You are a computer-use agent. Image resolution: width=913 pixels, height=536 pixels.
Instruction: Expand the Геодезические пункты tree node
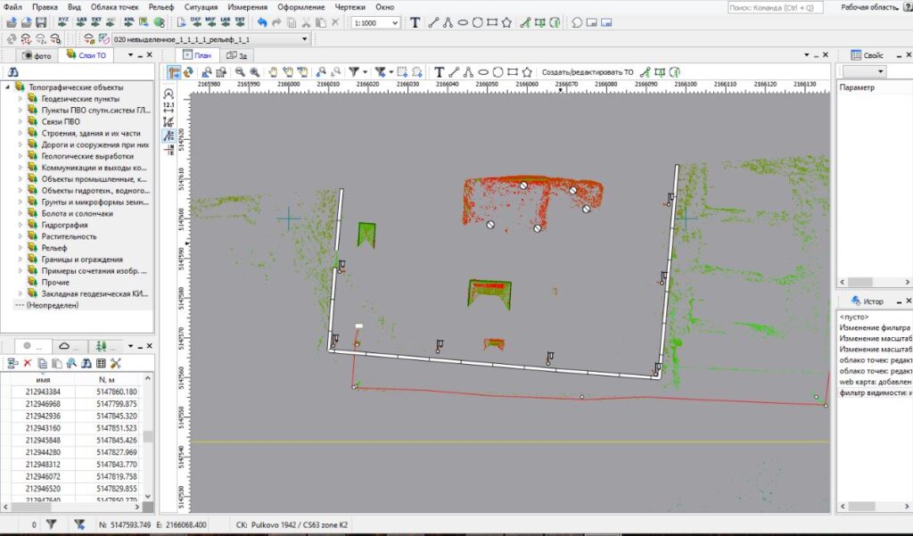pos(21,98)
